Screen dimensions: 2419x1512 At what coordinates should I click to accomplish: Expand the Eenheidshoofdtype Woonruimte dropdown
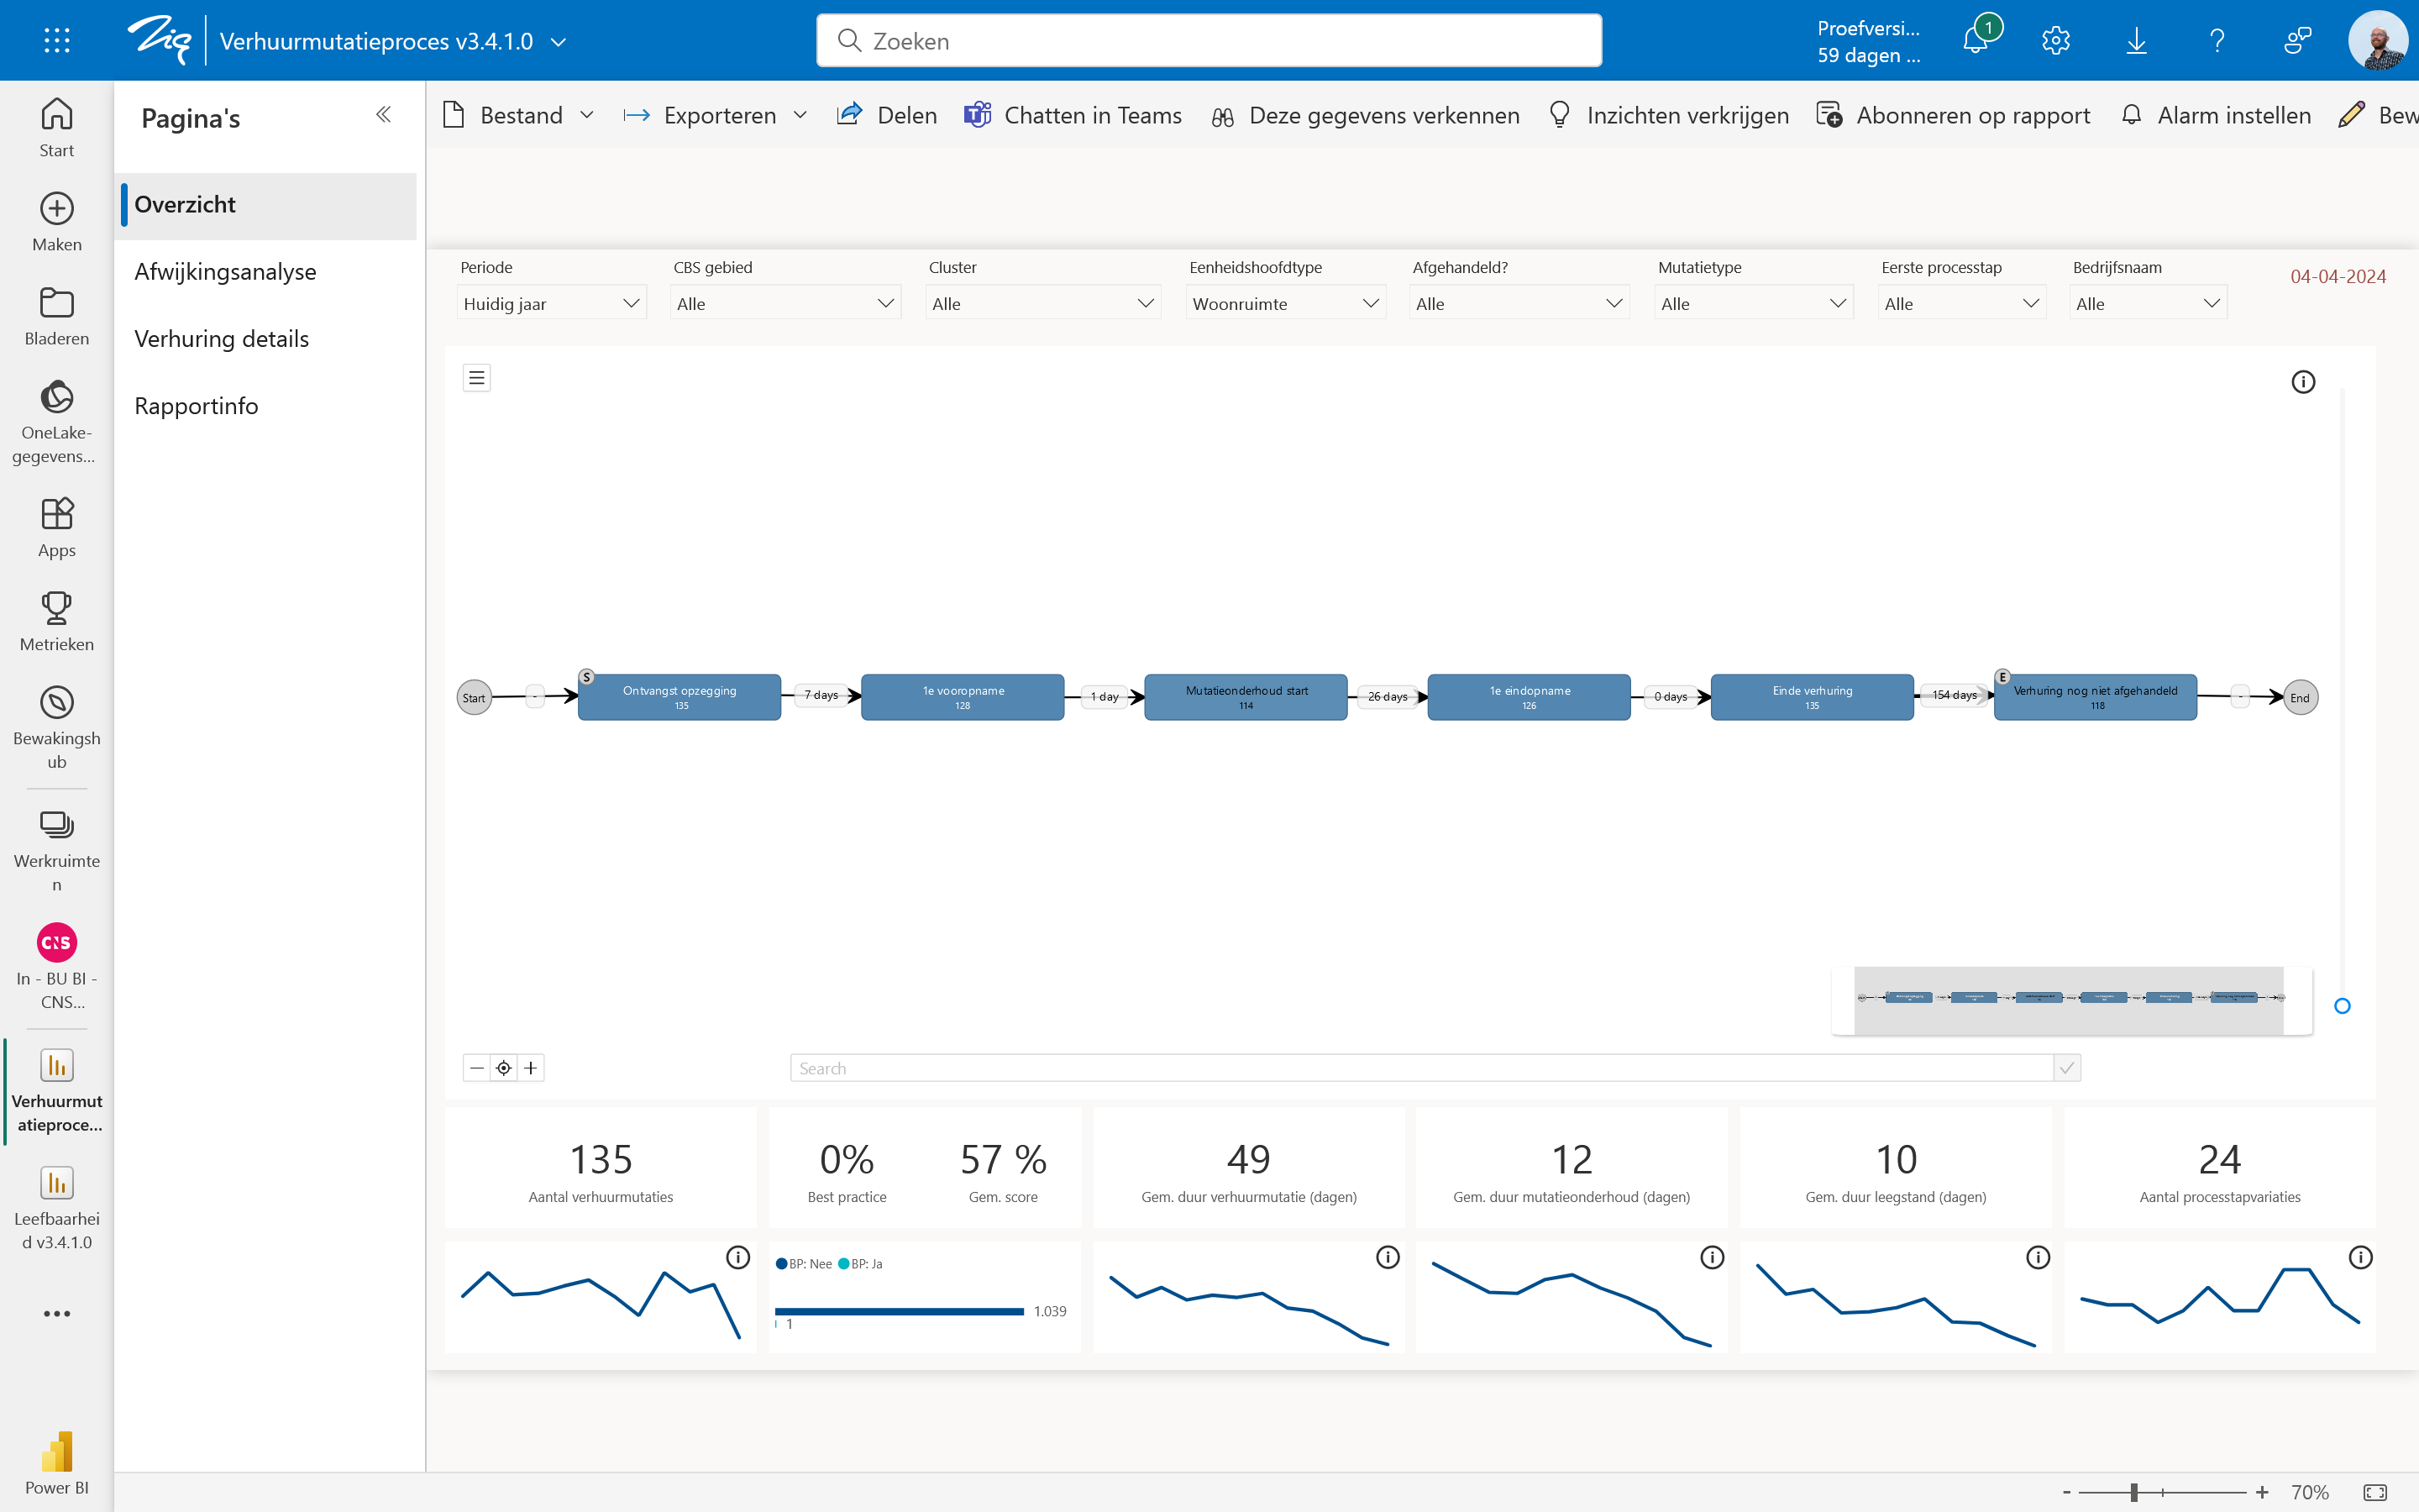(1285, 303)
